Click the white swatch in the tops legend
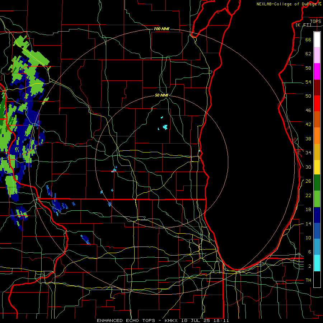 pyautogui.click(x=317, y=39)
